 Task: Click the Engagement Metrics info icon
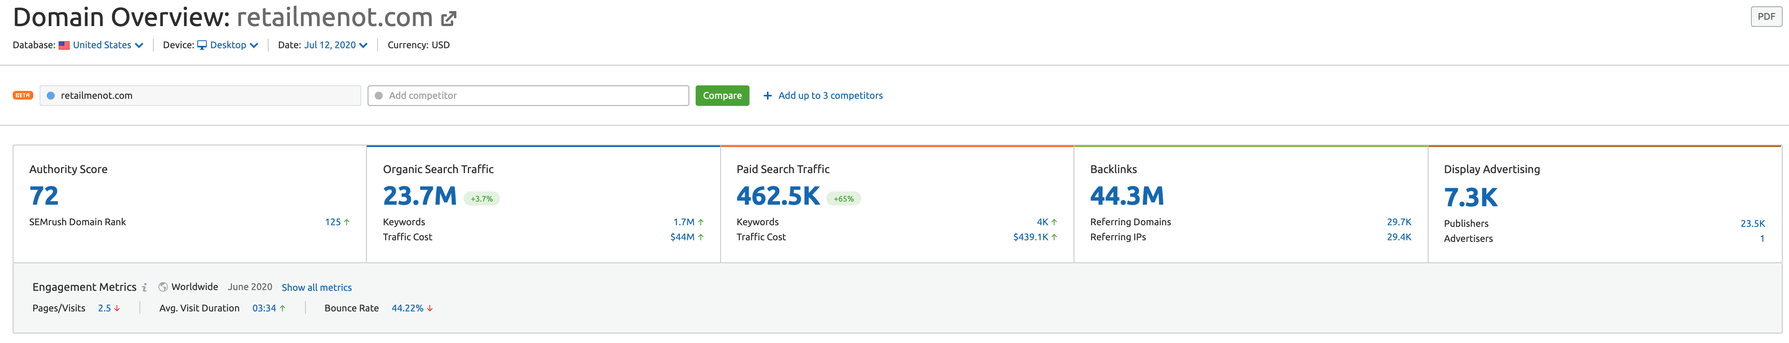[145, 288]
